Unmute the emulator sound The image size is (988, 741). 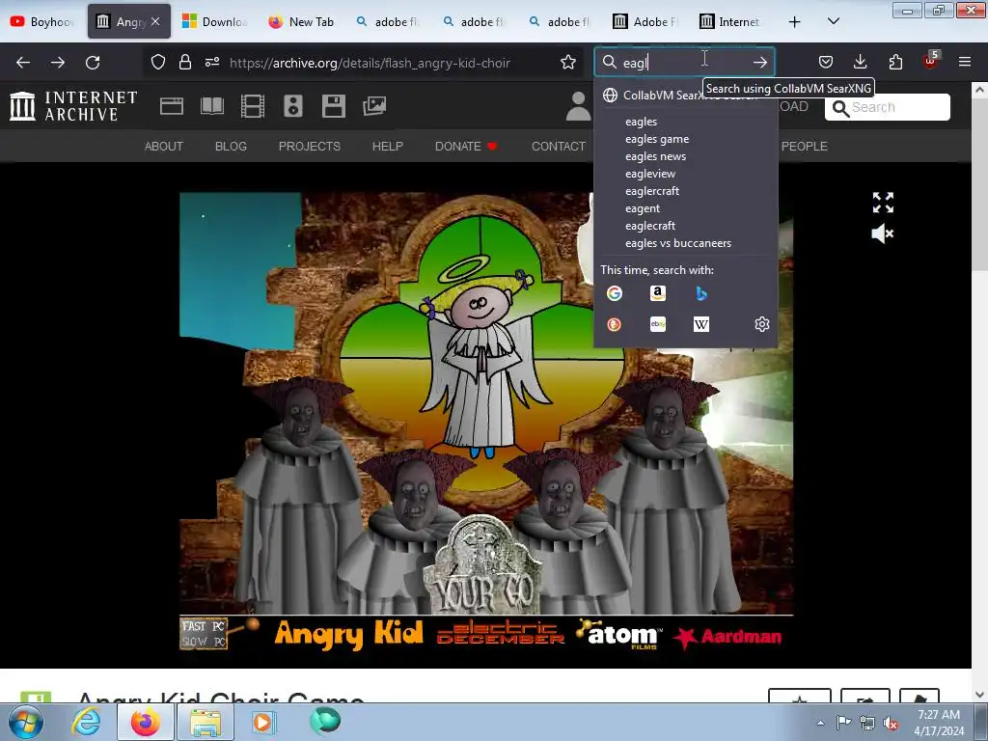point(883,233)
